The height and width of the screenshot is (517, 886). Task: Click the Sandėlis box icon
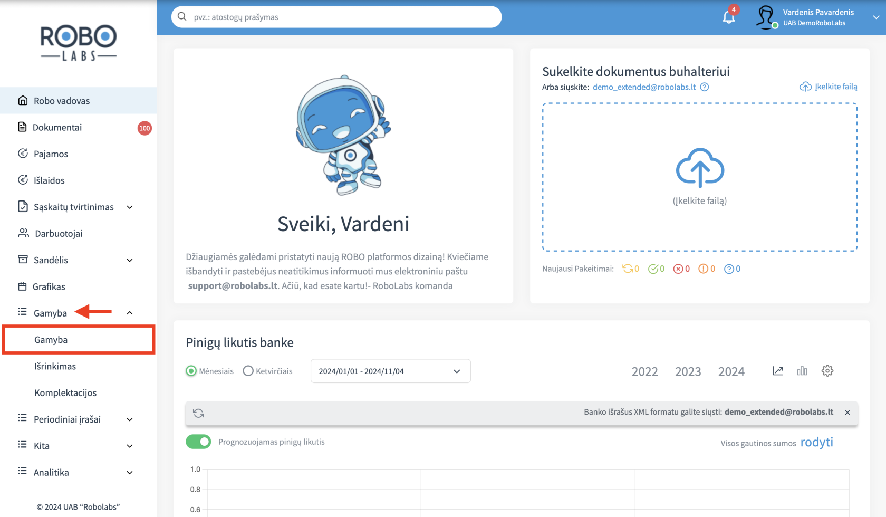click(23, 259)
